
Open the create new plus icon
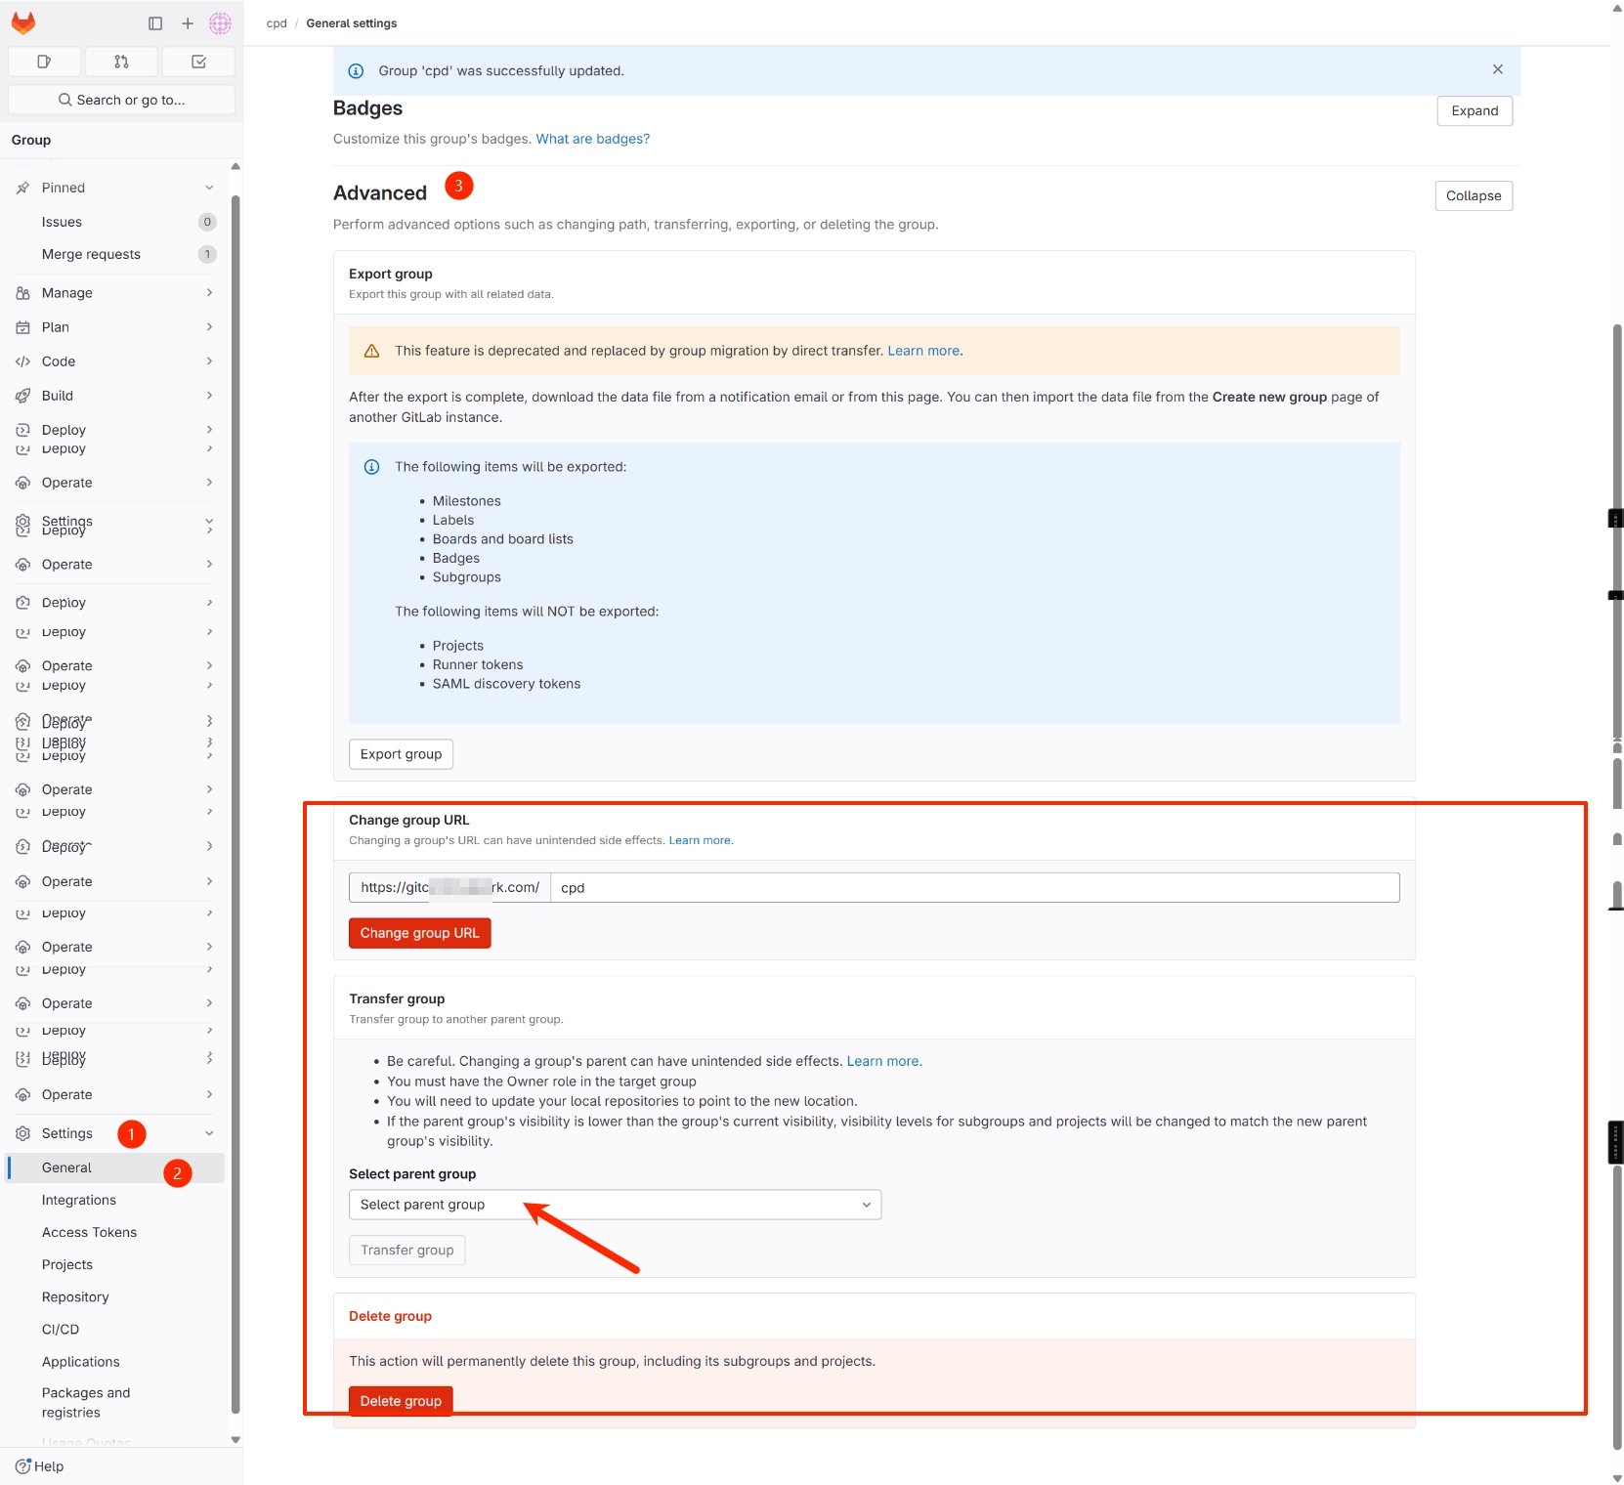pyautogui.click(x=188, y=23)
